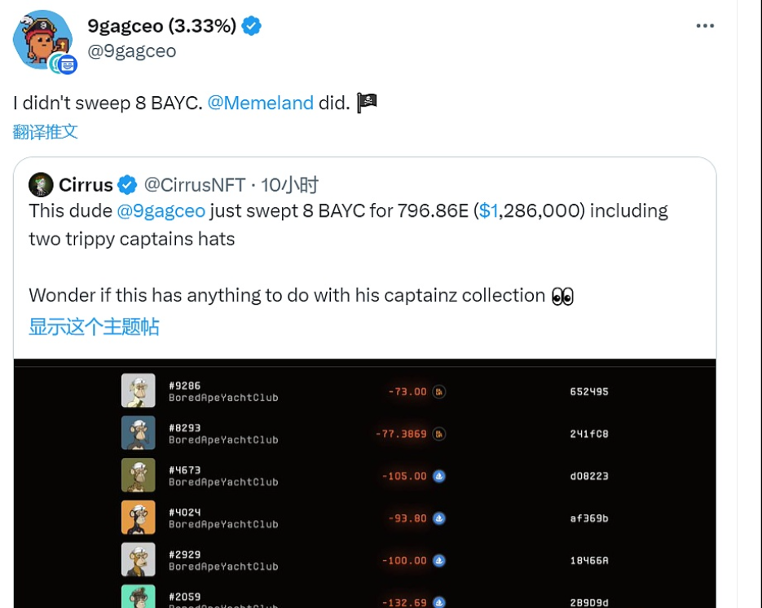Open the @9gagceo mention in Cirrus's tweet
The width and height of the screenshot is (762, 608).
pos(162,210)
